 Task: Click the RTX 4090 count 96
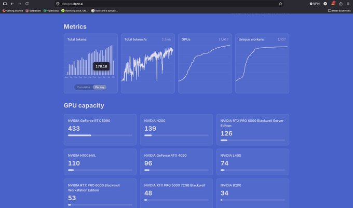(x=148, y=163)
